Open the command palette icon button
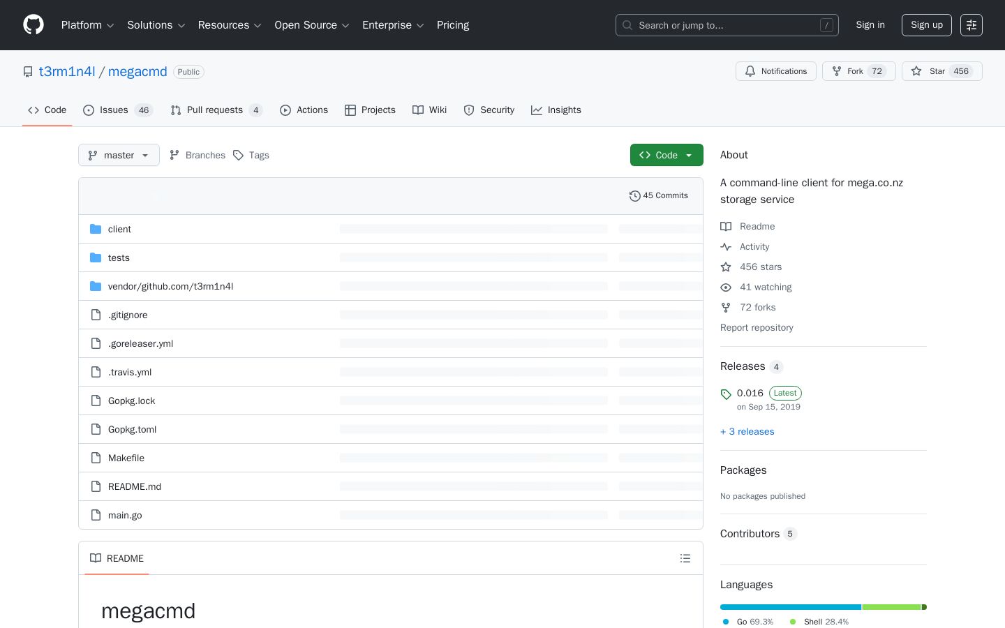This screenshot has width=1005, height=628. (971, 25)
